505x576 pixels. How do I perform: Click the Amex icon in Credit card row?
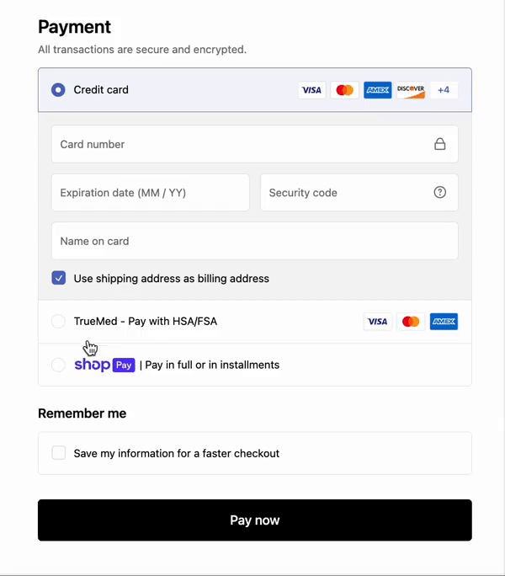(x=377, y=90)
